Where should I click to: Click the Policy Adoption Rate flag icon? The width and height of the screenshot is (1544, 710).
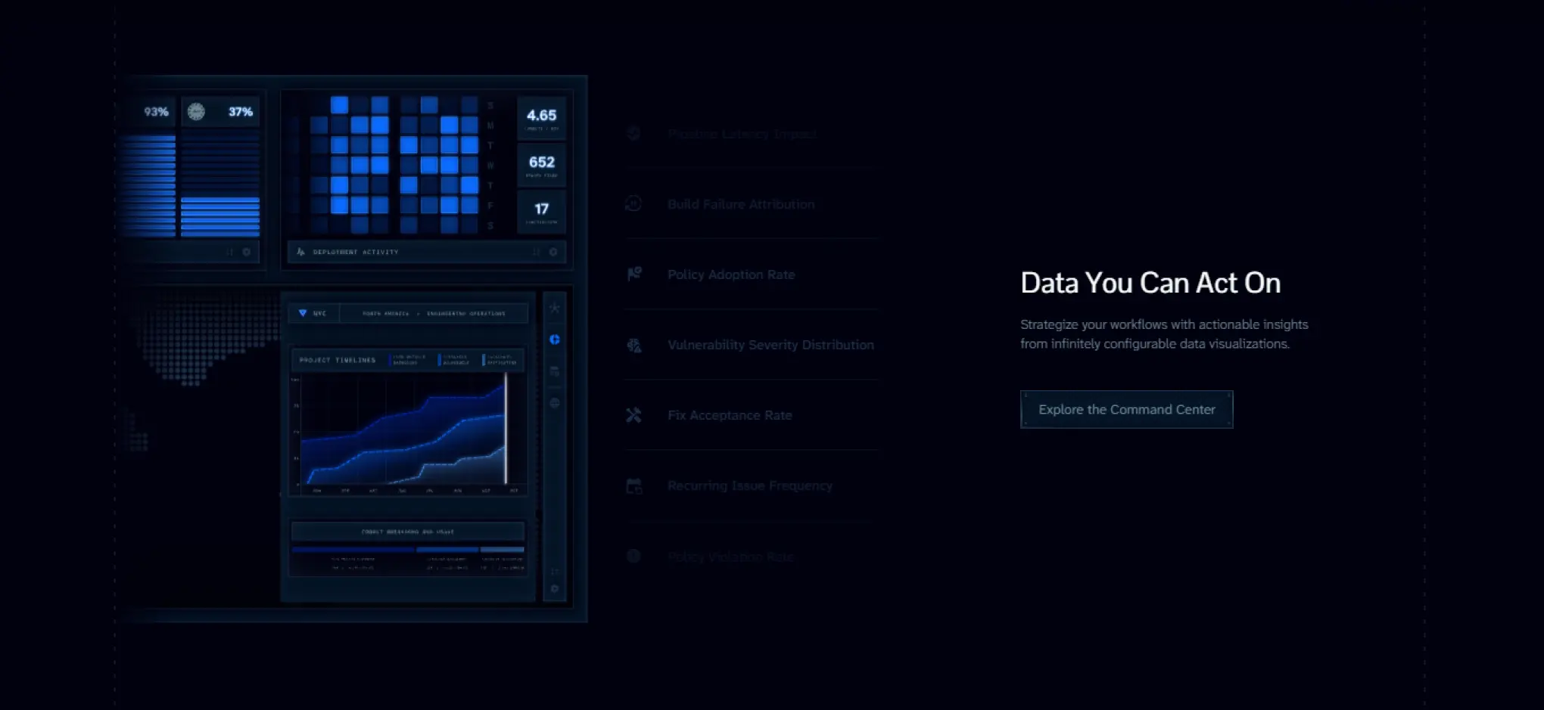tap(634, 274)
